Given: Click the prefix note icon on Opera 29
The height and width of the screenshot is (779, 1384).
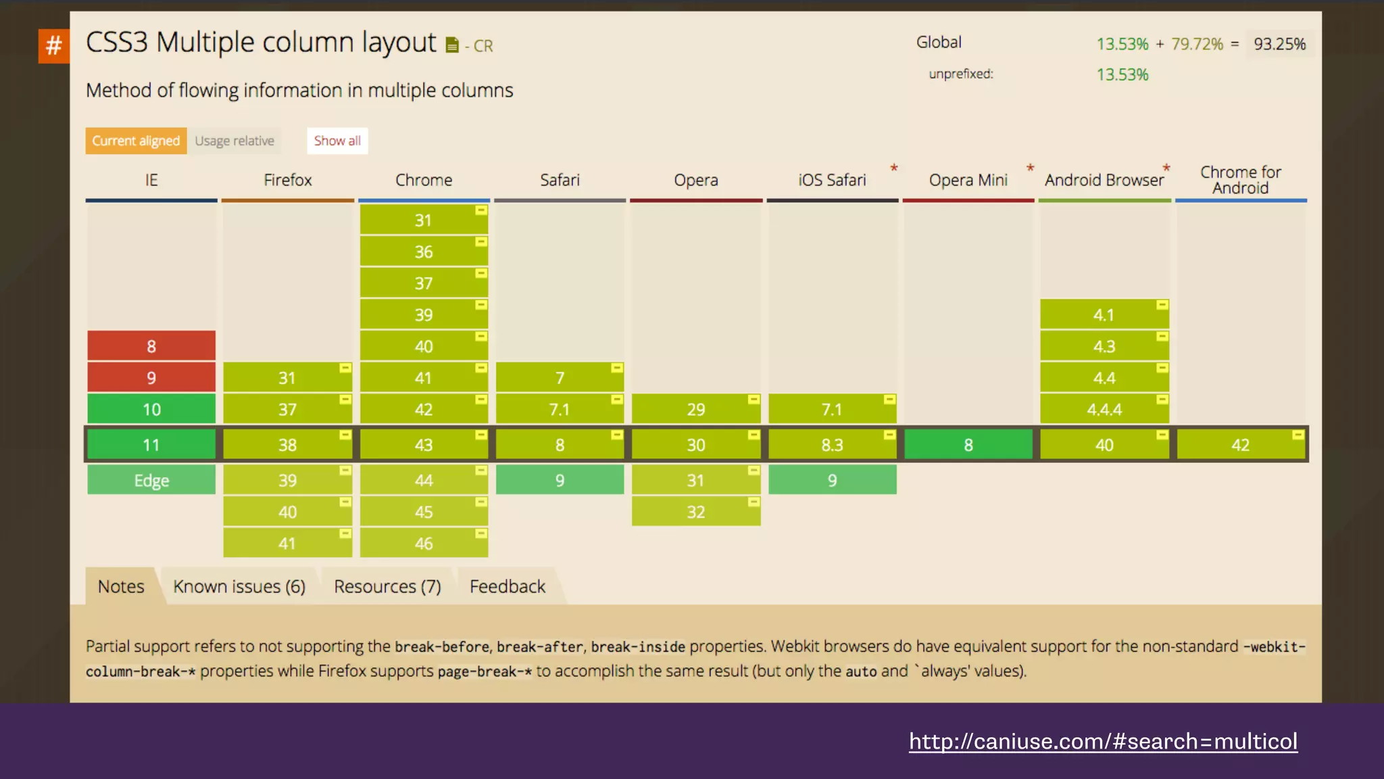Looking at the screenshot, I should (x=753, y=400).
